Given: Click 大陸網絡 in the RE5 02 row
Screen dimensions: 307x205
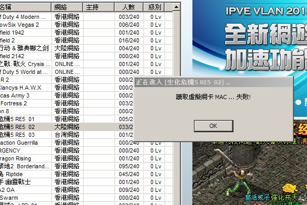Looking at the screenshot, I should pyautogui.click(x=67, y=127).
